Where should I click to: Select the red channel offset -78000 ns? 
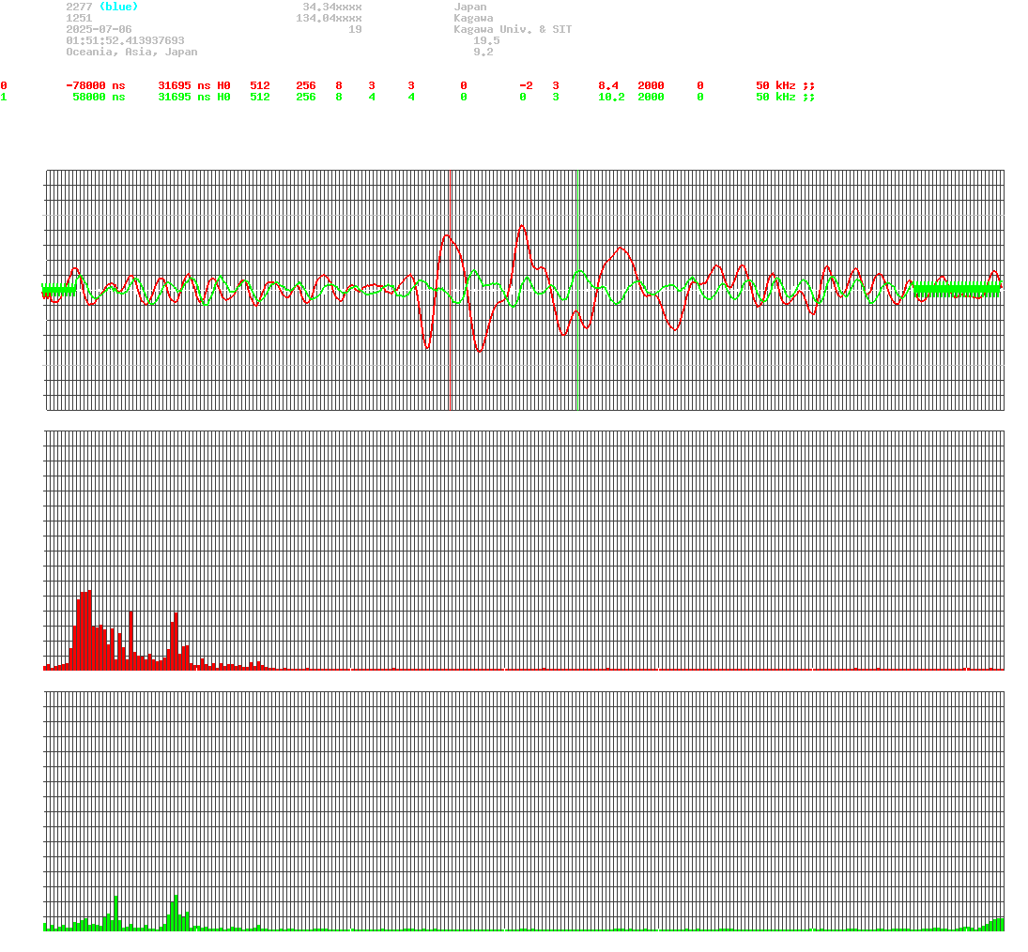point(95,85)
